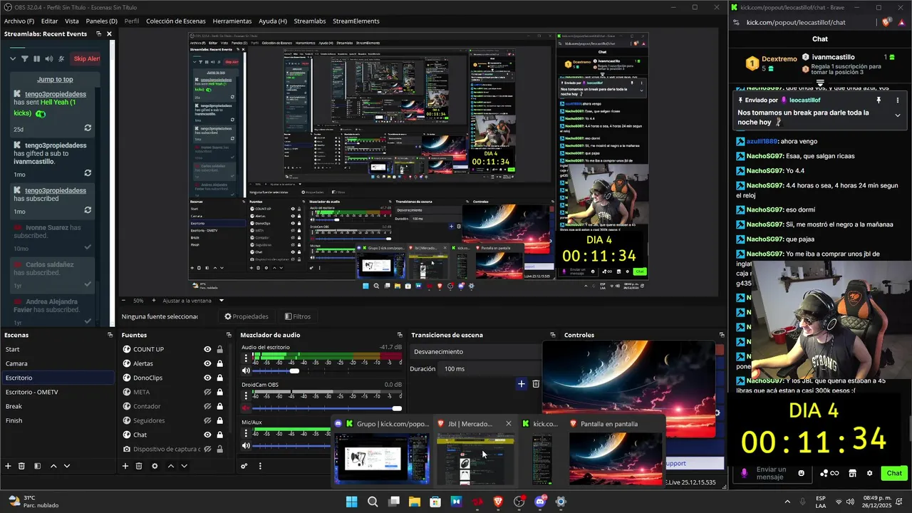Show the META source

click(x=207, y=392)
